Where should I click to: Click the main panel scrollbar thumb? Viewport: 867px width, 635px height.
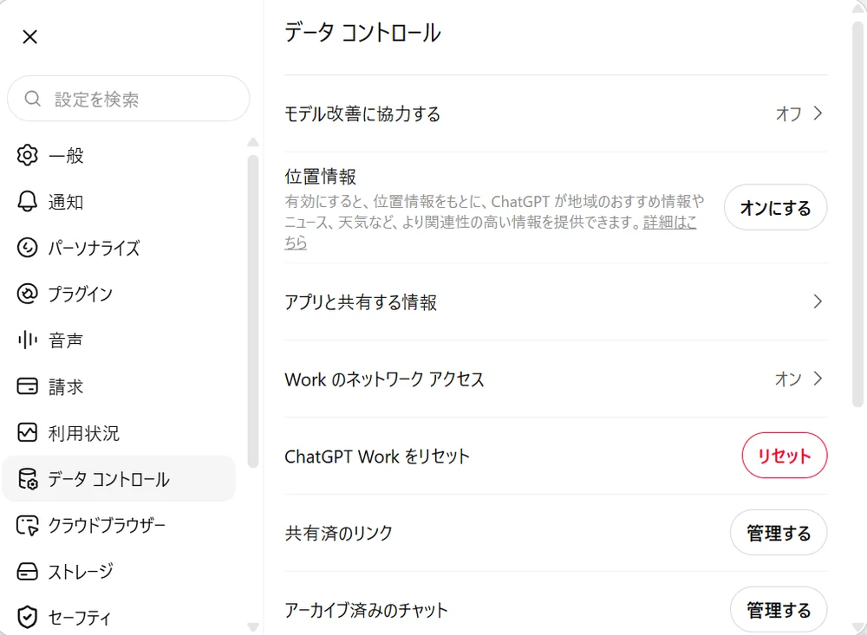(857, 215)
